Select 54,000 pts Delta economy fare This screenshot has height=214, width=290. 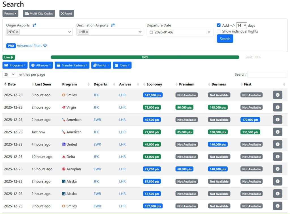(x=152, y=157)
